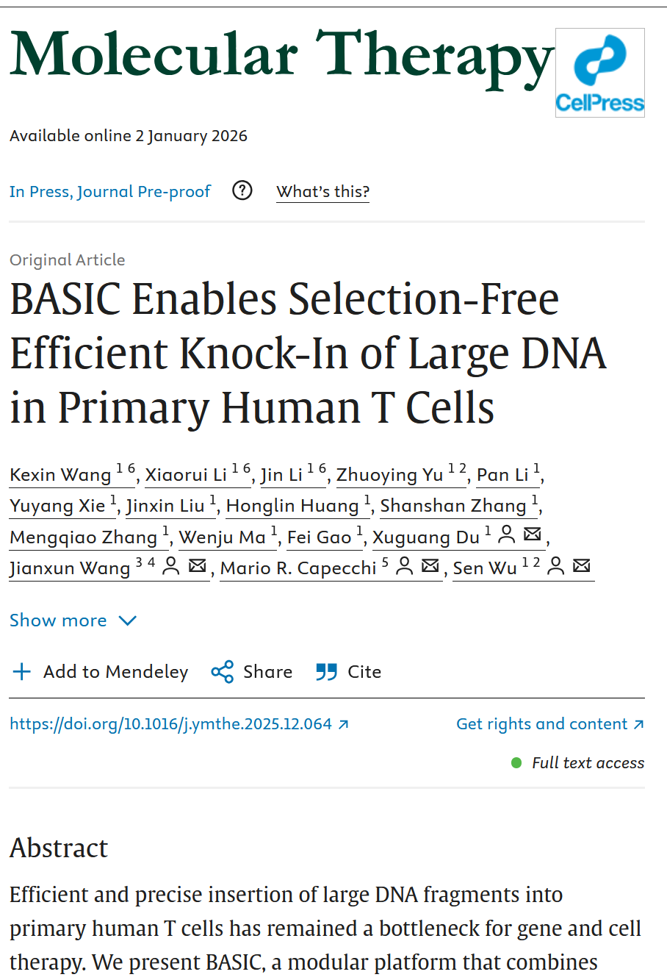Click the Cite quotation icon

point(326,672)
